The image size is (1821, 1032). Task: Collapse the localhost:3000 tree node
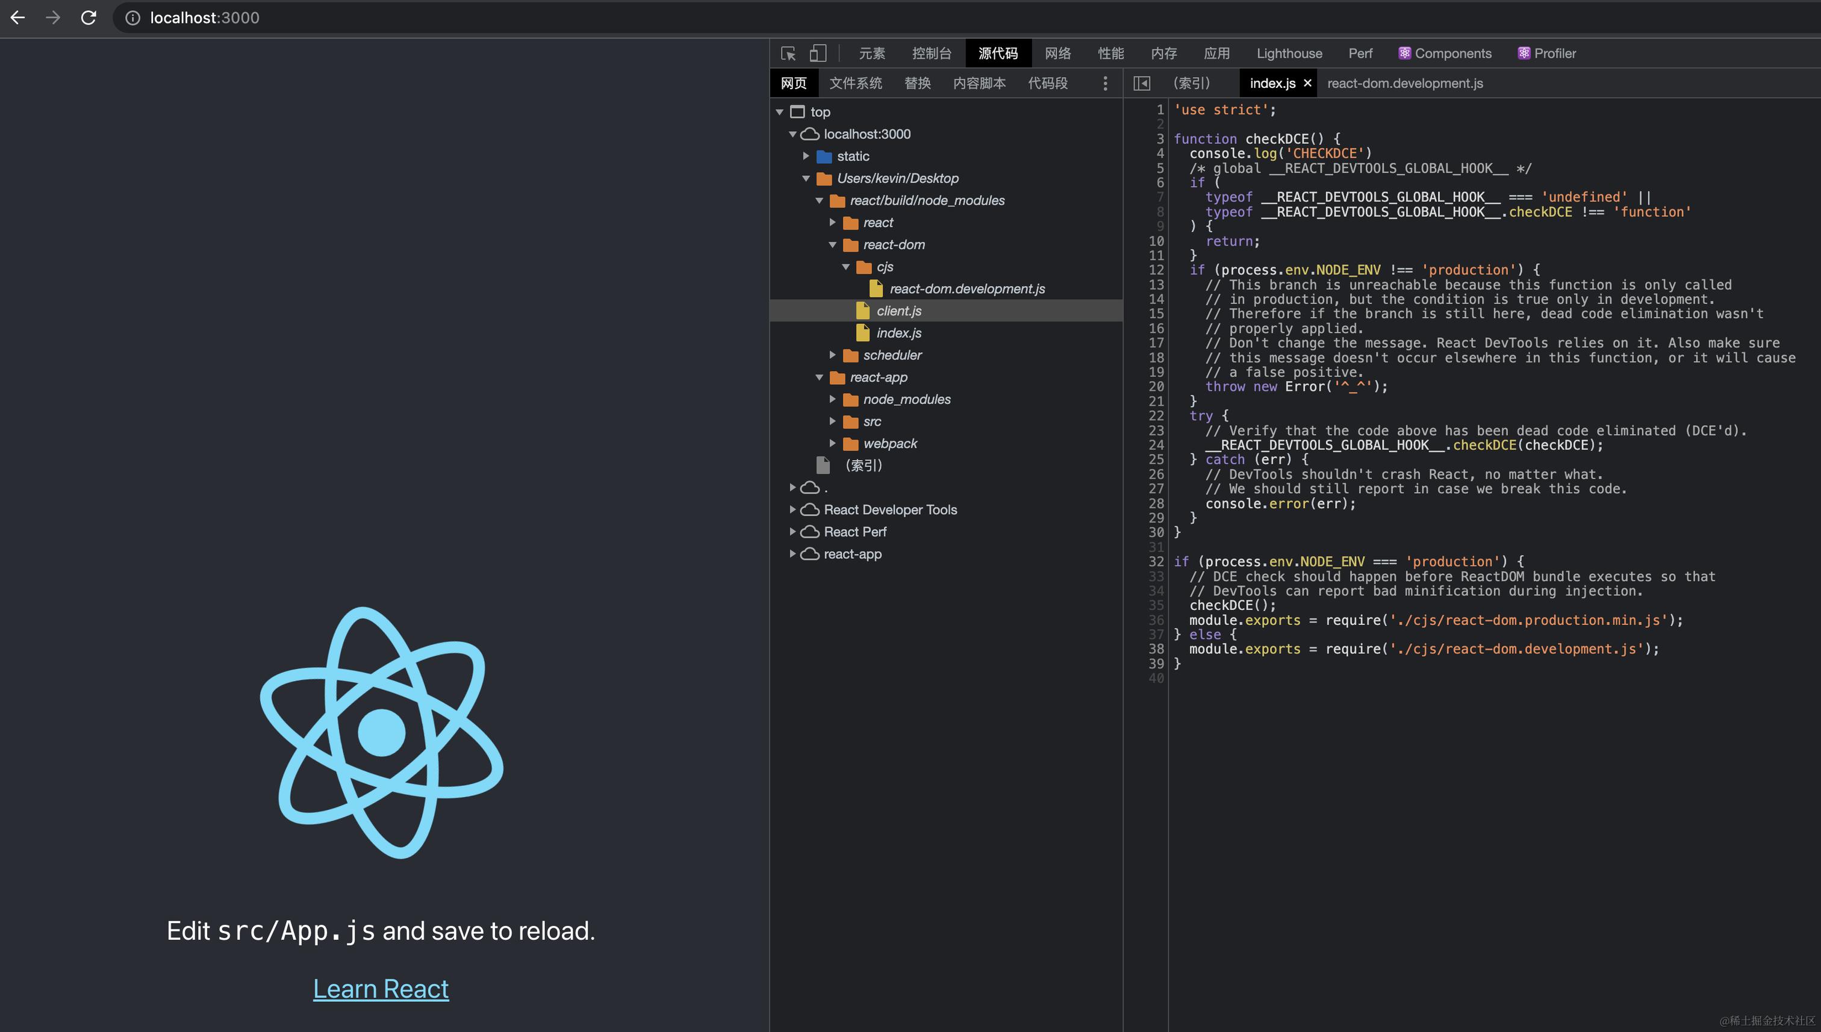tap(792, 134)
